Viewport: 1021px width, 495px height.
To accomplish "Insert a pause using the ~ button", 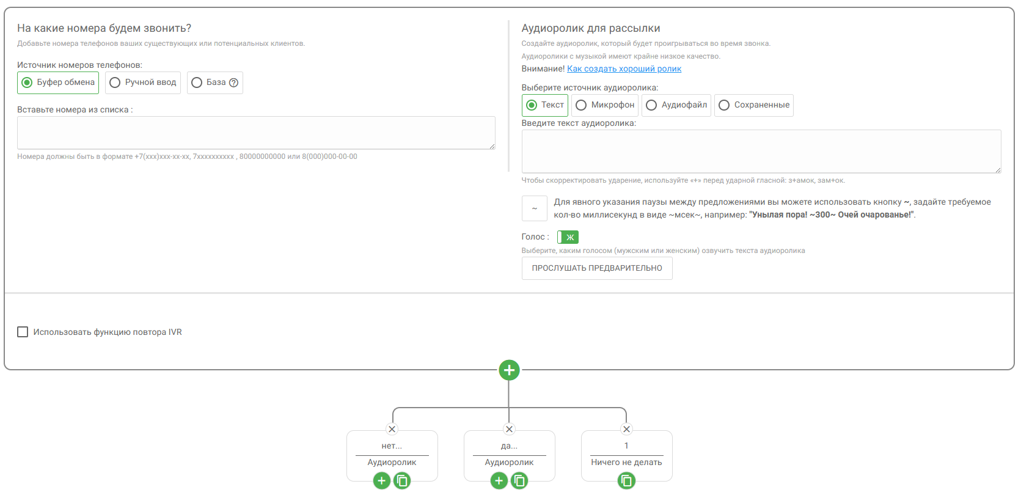I will 535,208.
